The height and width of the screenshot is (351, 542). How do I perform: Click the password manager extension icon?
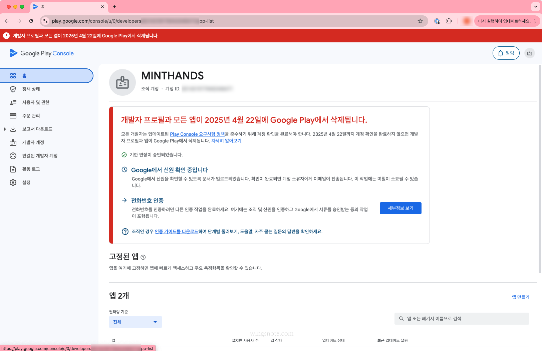437,21
